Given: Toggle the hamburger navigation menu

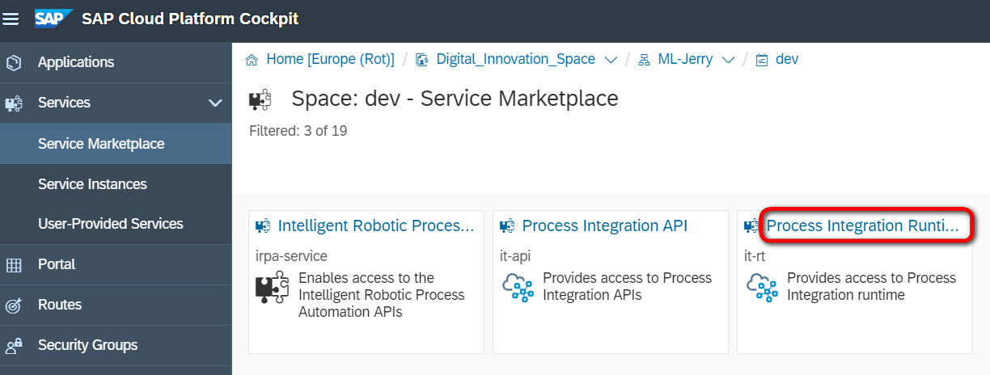Looking at the screenshot, I should pyautogui.click(x=11, y=18).
